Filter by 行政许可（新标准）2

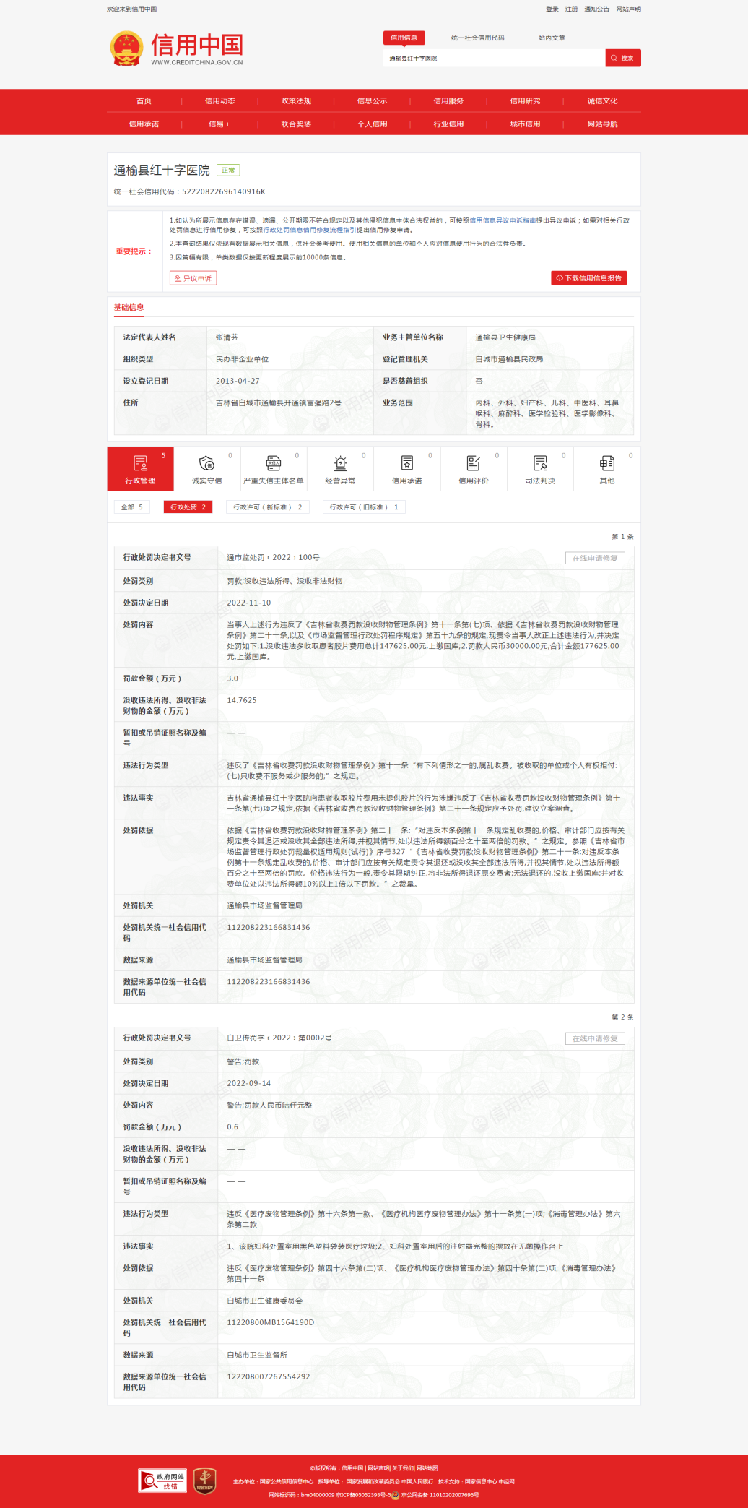(268, 507)
